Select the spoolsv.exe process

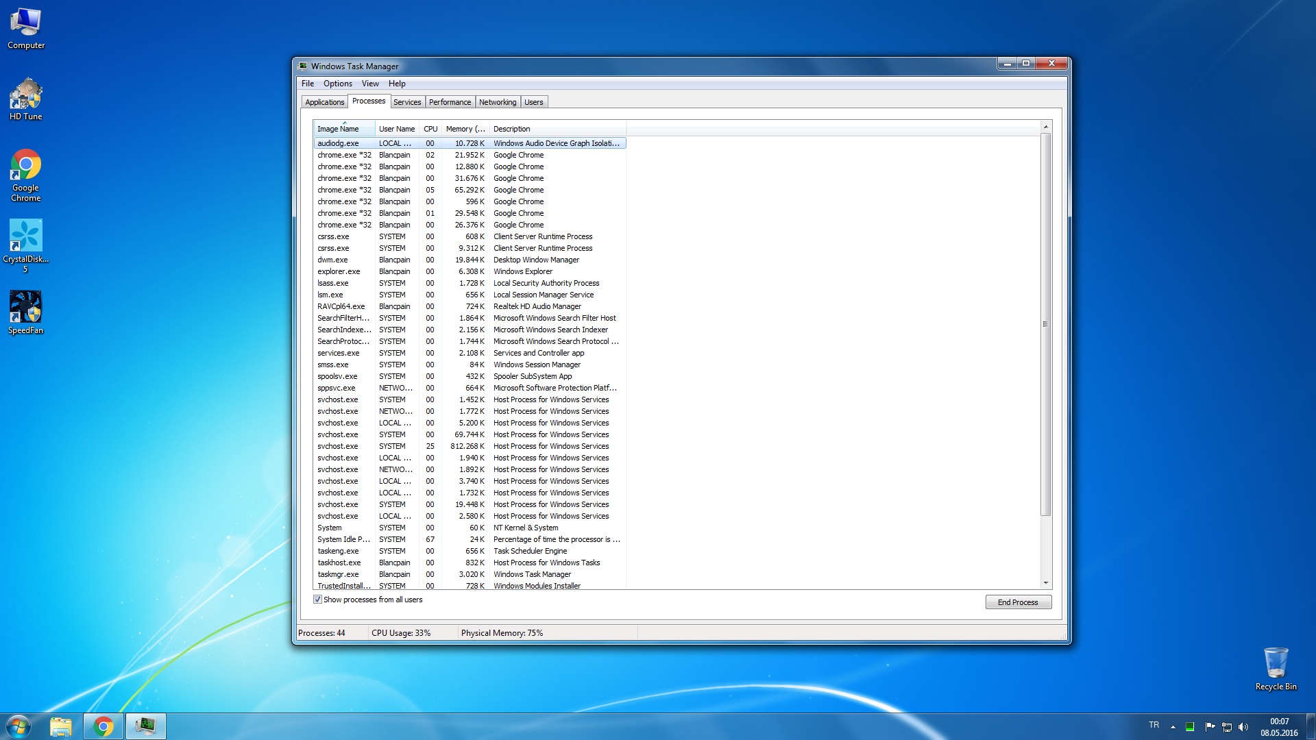click(470, 376)
